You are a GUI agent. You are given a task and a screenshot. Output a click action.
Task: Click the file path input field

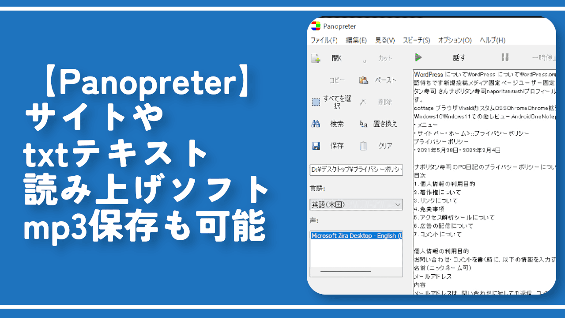click(x=356, y=170)
